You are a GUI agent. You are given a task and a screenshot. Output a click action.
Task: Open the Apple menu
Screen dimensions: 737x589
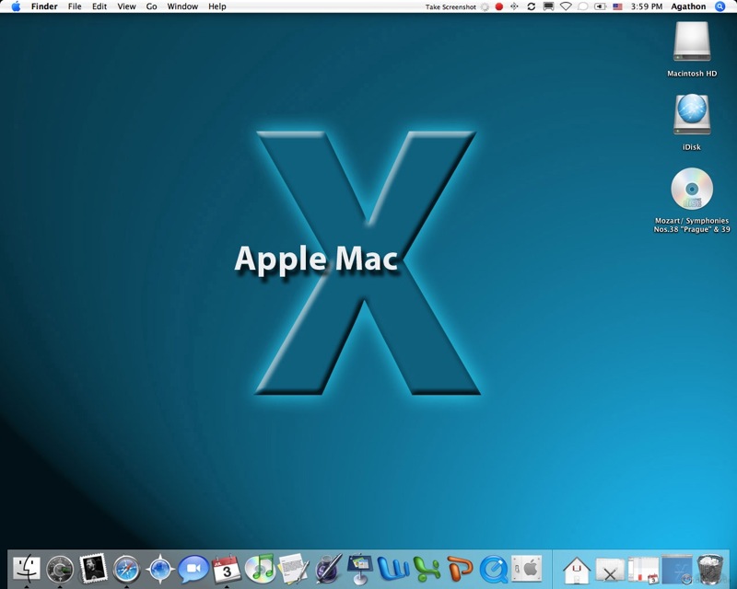(16, 6)
